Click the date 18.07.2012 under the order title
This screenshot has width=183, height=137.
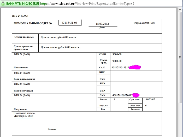pyautogui.click(x=102, y=24)
